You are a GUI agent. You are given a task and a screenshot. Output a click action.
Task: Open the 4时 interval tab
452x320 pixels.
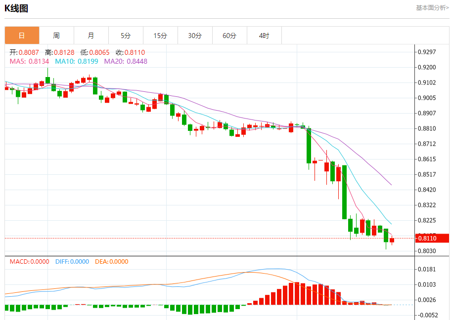264,36
